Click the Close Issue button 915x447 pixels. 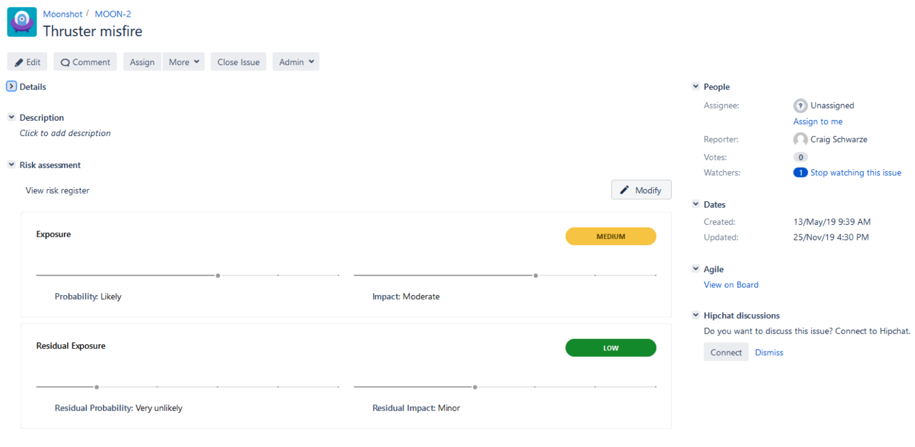pyautogui.click(x=238, y=62)
